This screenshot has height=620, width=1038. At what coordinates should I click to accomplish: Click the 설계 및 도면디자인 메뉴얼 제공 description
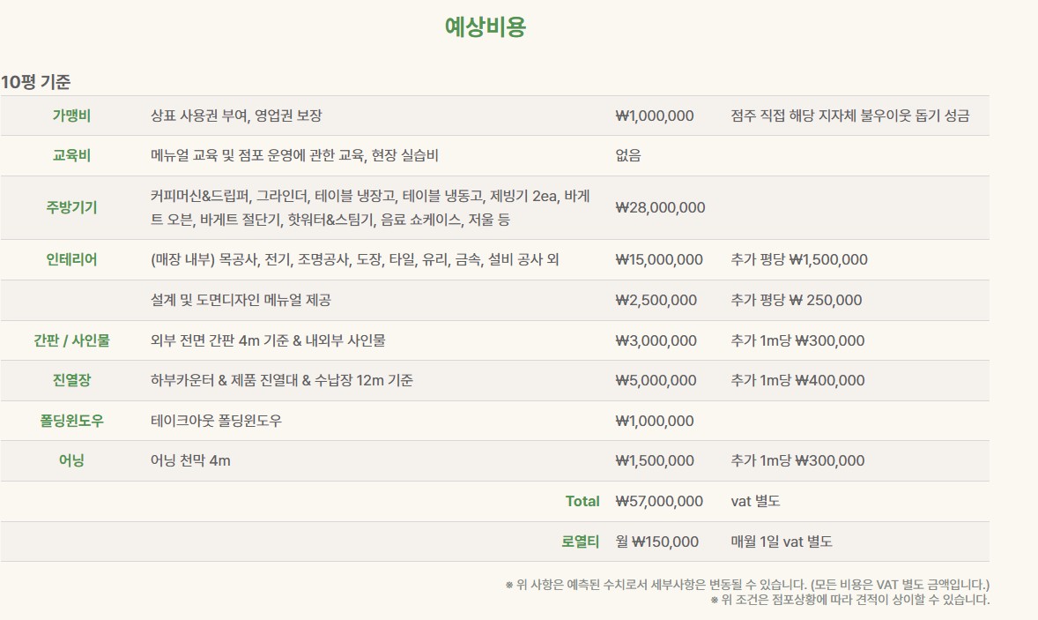click(x=241, y=300)
